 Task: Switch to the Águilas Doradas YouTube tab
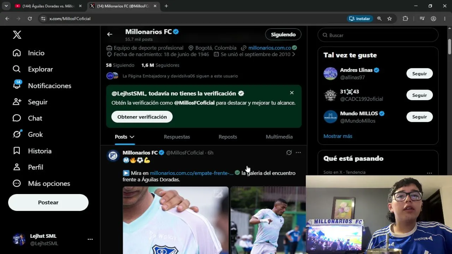click(x=49, y=6)
